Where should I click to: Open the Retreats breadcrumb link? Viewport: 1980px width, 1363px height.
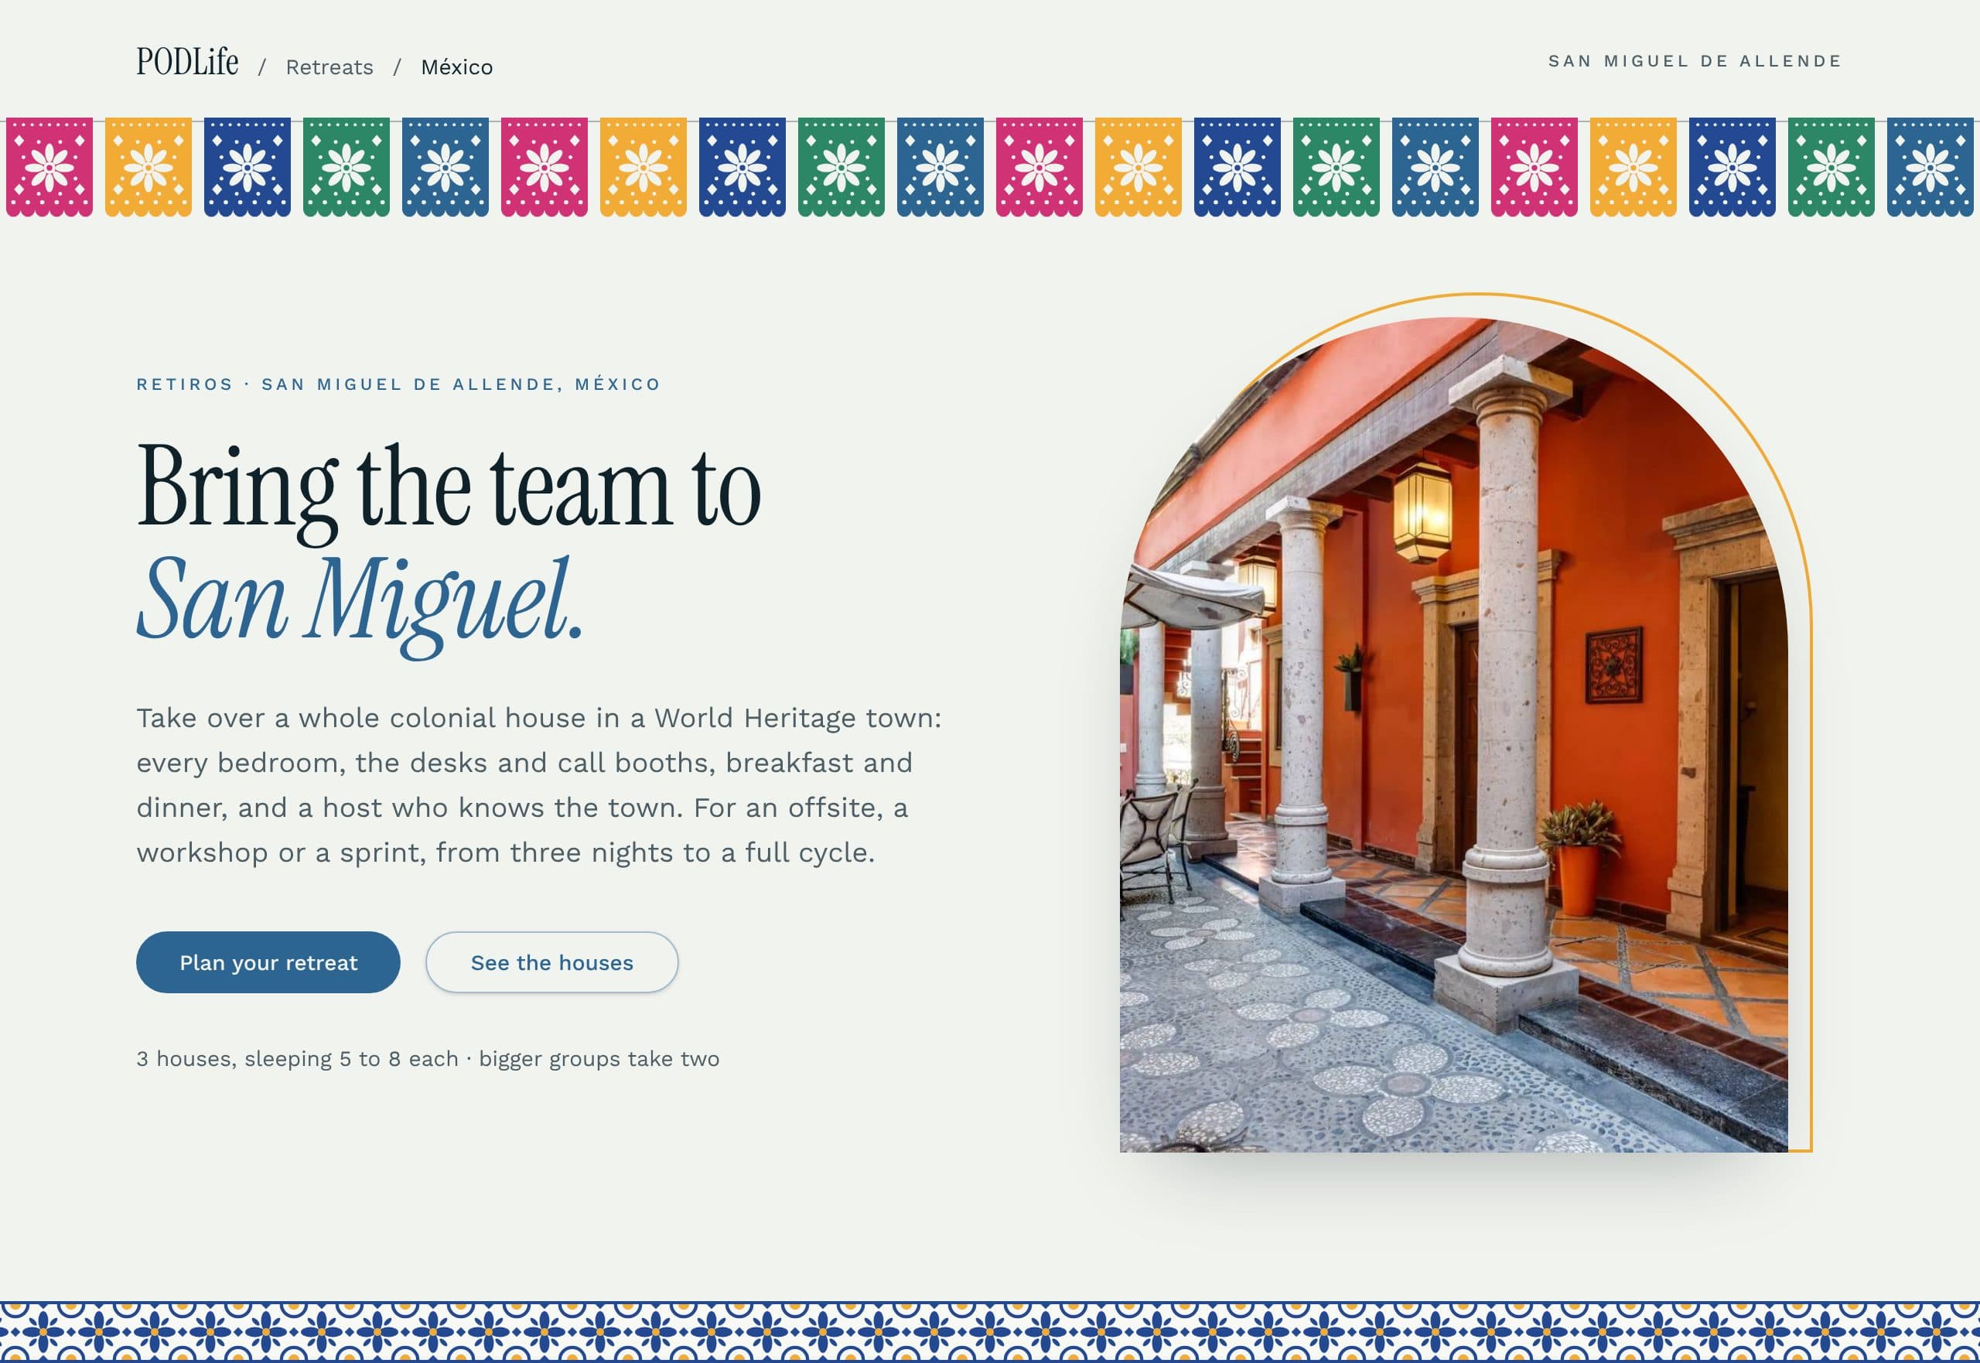point(329,67)
